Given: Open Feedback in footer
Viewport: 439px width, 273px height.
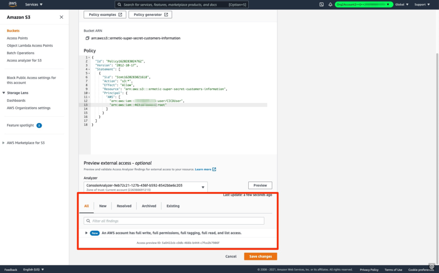Looking at the screenshot, I should click(x=11, y=270).
